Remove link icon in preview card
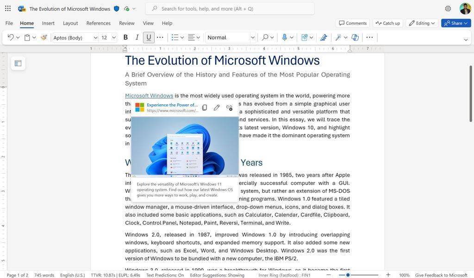This screenshot has width=474, height=278. click(x=229, y=107)
